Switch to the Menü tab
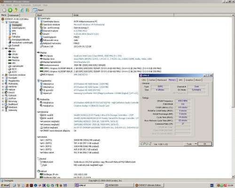The height and width of the screenshot is (188, 235). click(x=4, y=15)
